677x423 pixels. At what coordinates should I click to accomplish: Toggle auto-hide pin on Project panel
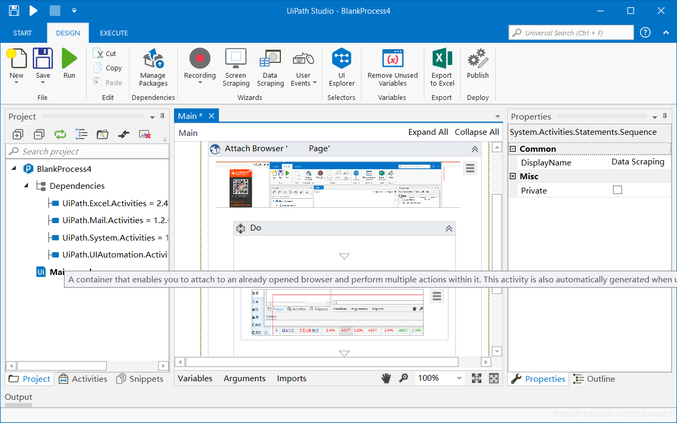(162, 116)
